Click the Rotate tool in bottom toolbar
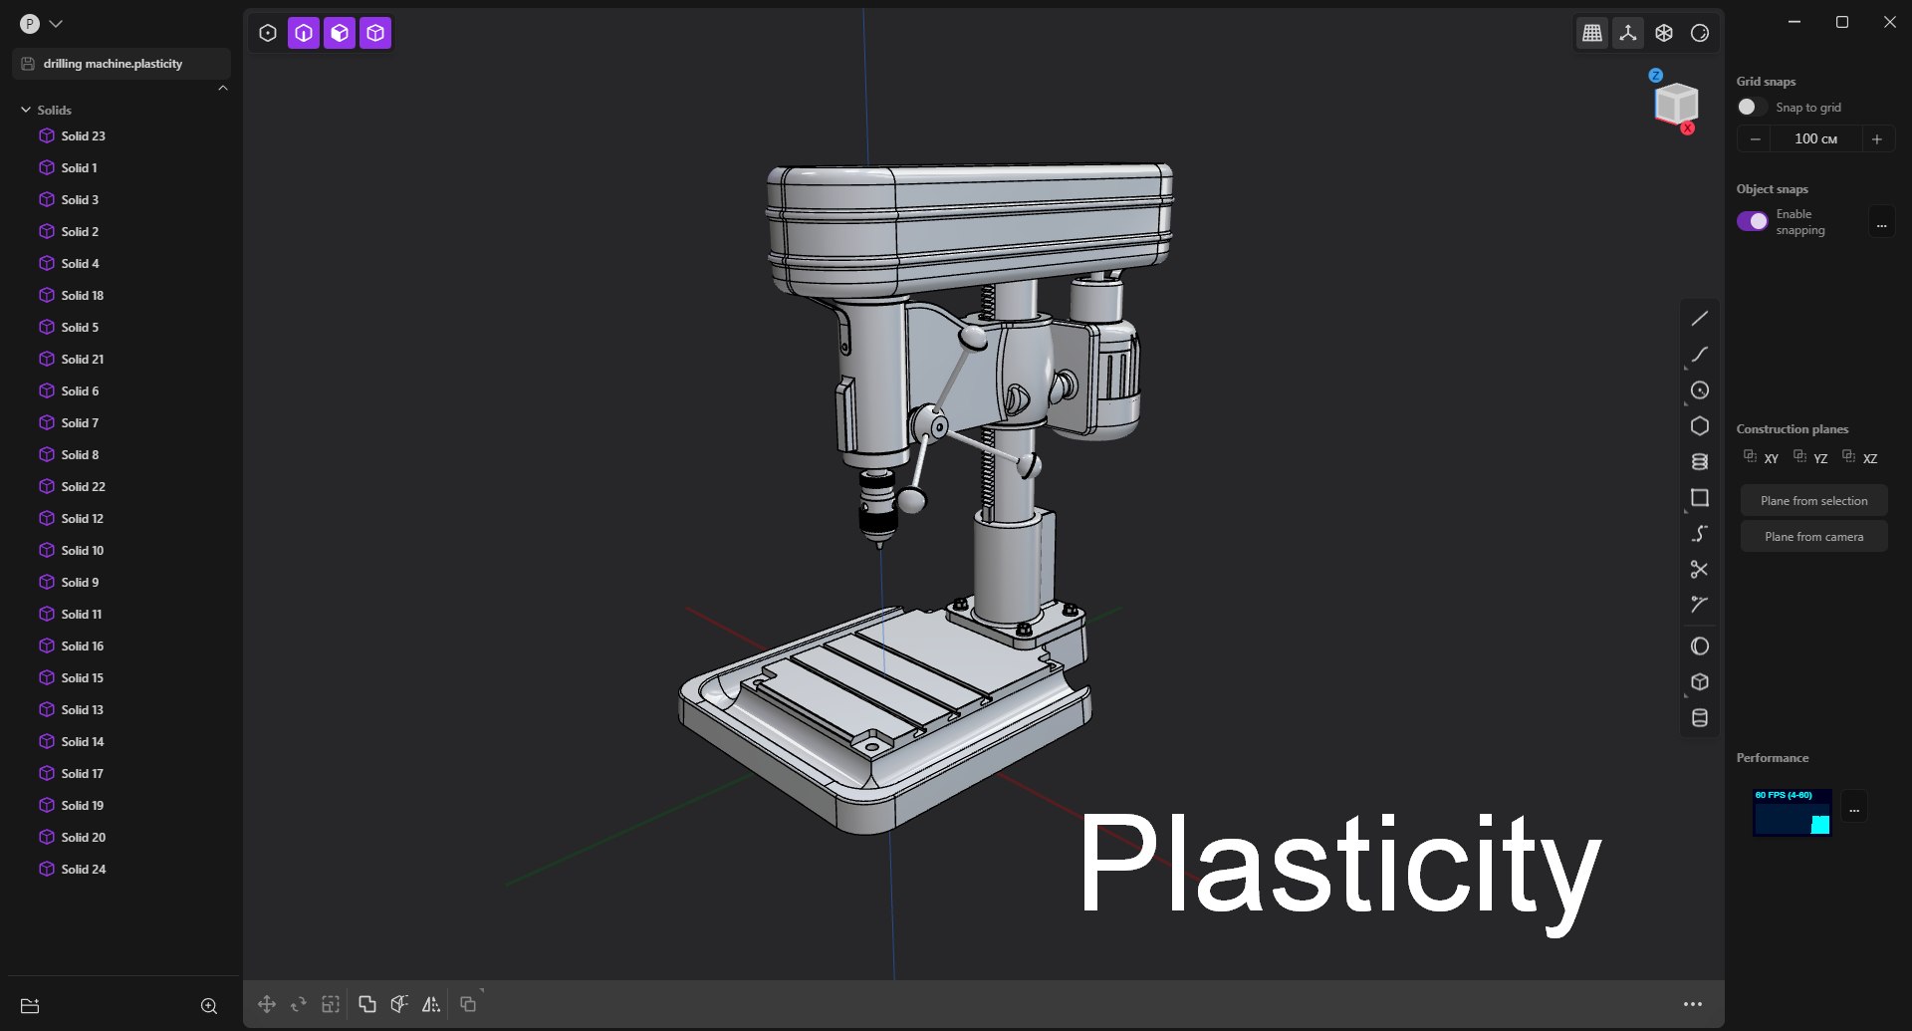The height and width of the screenshot is (1031, 1912). click(x=299, y=1004)
